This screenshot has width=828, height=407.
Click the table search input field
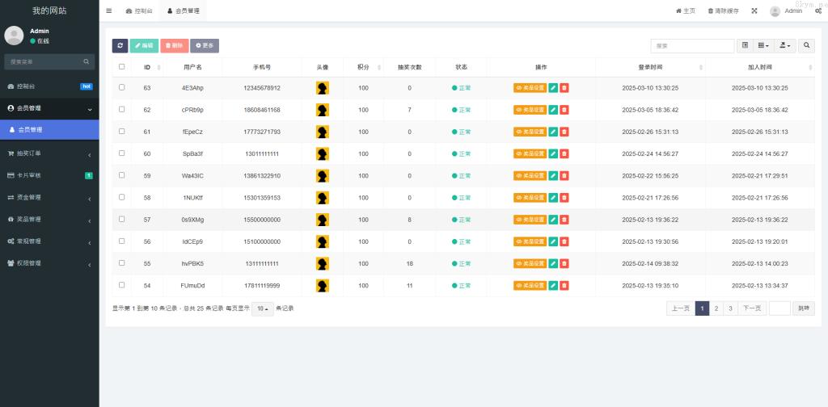pos(692,46)
